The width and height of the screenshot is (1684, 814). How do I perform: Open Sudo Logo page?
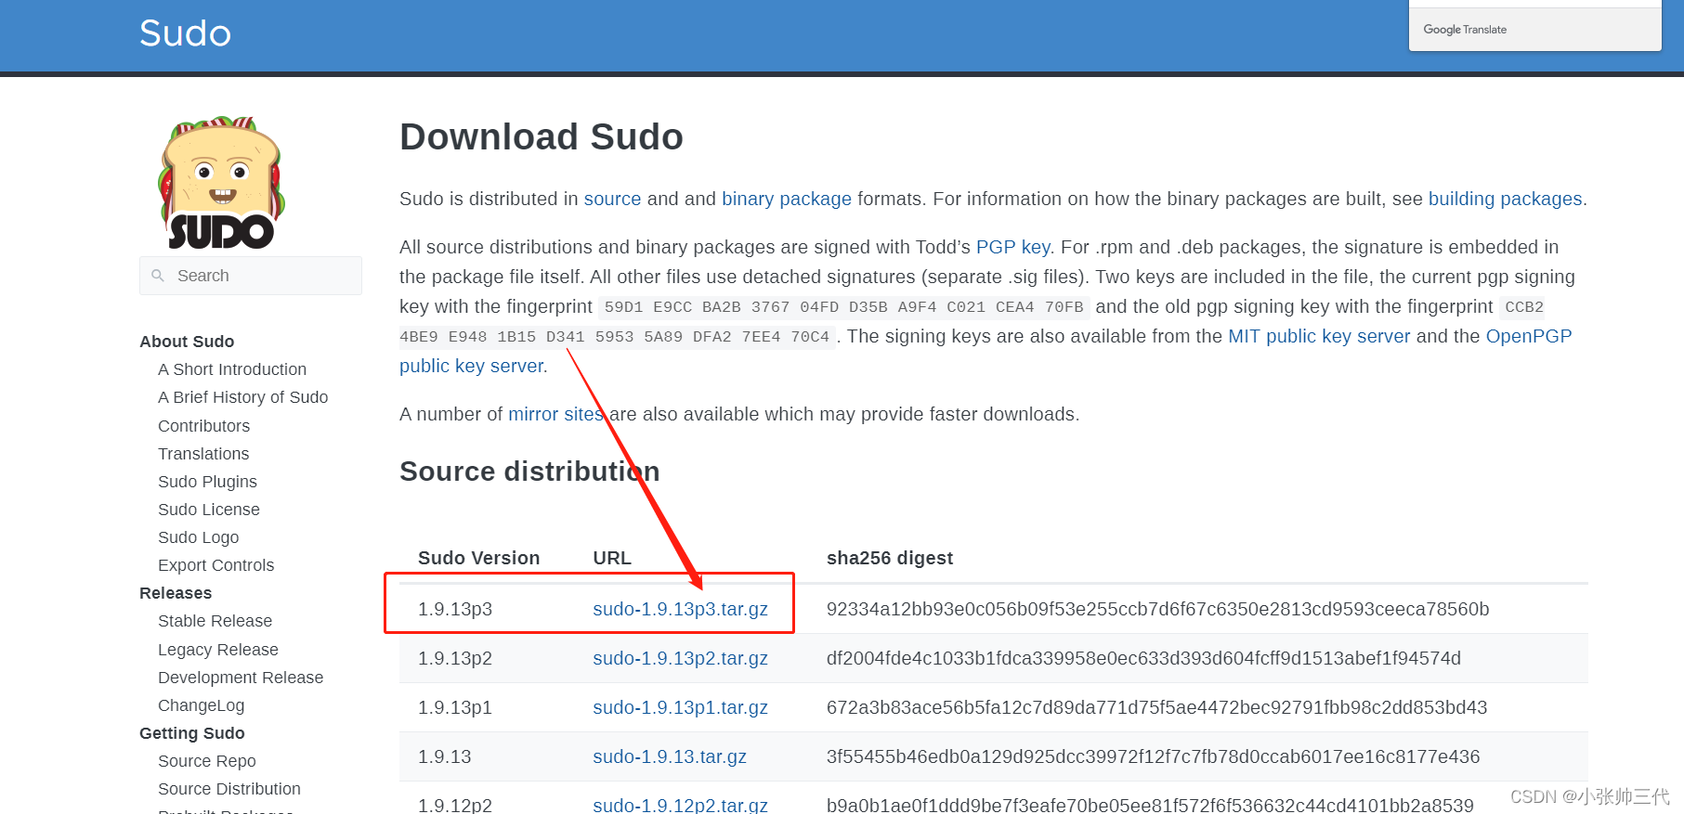pyautogui.click(x=198, y=537)
